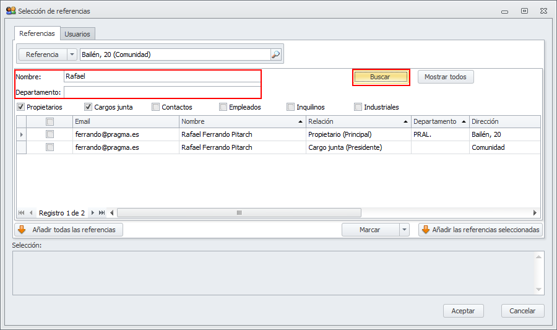This screenshot has width=557, height=330.
Task: Click the Cancelar button
Action: point(522,311)
